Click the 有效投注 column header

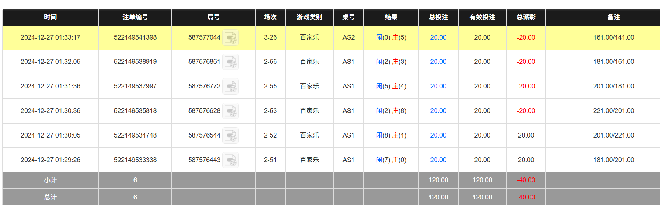pos(482,17)
